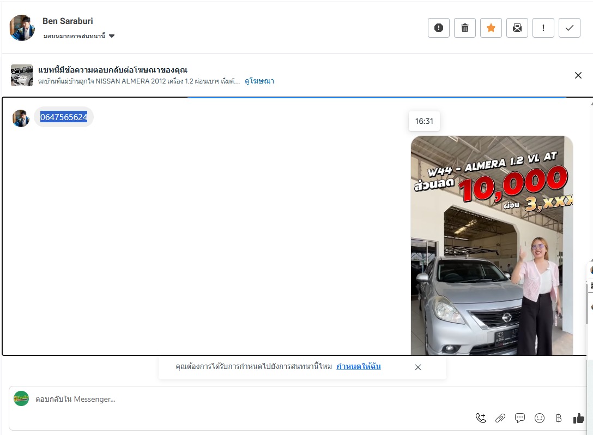Click Nissan Almera 2012 ad description text
Viewport: 593px width, 435px height.
(x=139, y=81)
